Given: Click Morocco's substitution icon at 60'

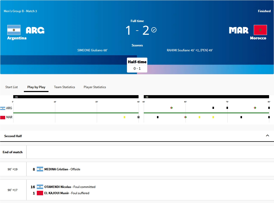Looking at the screenshot, I should coord(185,117).
